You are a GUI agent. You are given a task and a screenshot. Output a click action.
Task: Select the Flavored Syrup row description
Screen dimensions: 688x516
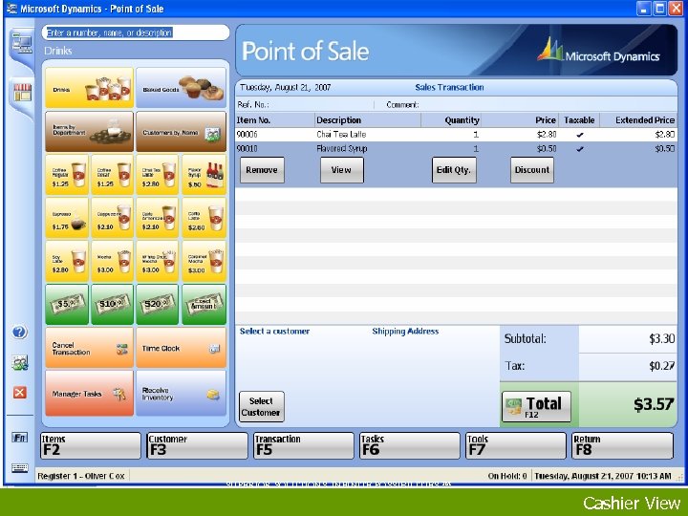point(342,148)
